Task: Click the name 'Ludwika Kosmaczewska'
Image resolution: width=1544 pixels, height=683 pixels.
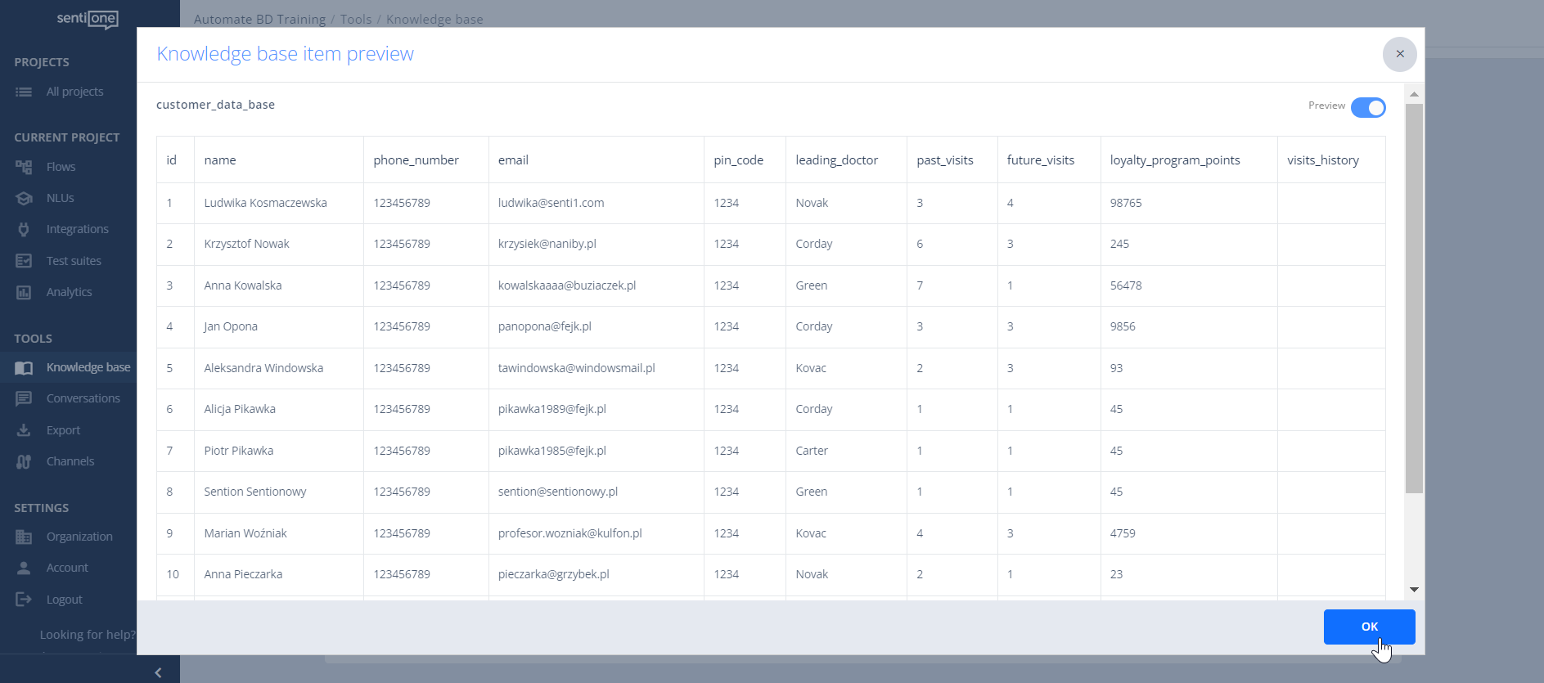Action: (265, 203)
